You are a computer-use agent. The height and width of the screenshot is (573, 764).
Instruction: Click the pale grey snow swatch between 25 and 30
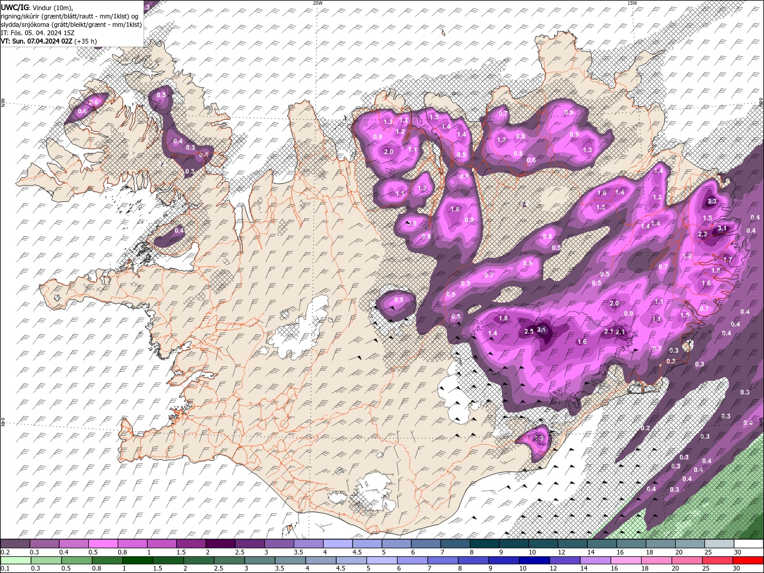click(x=719, y=544)
